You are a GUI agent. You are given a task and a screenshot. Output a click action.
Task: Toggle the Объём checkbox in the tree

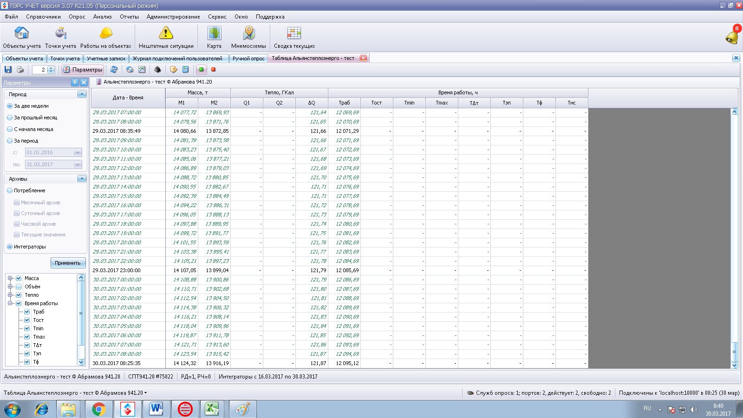pyautogui.click(x=19, y=287)
